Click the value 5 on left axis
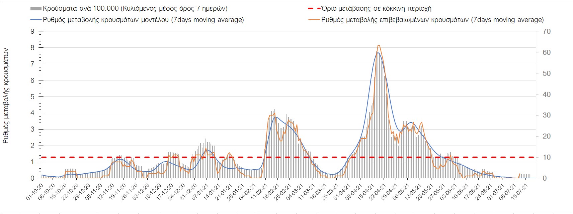 (32, 97)
